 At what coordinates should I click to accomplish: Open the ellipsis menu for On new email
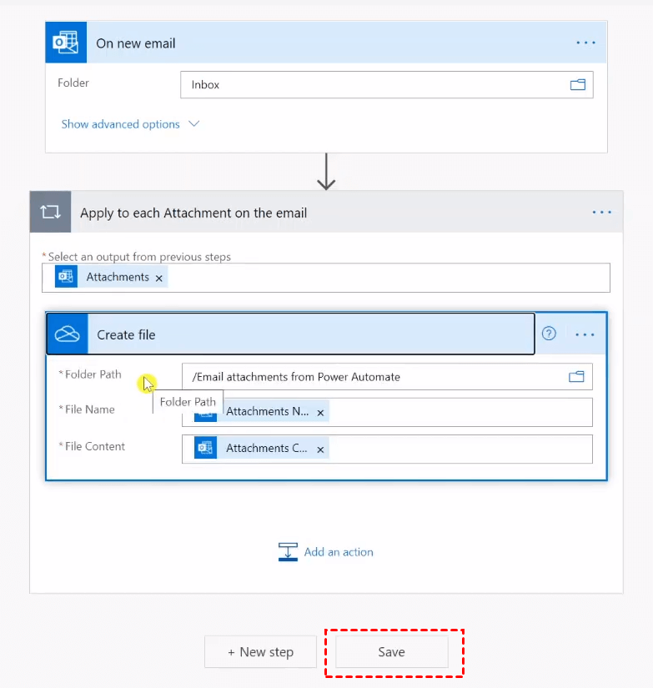pos(585,43)
